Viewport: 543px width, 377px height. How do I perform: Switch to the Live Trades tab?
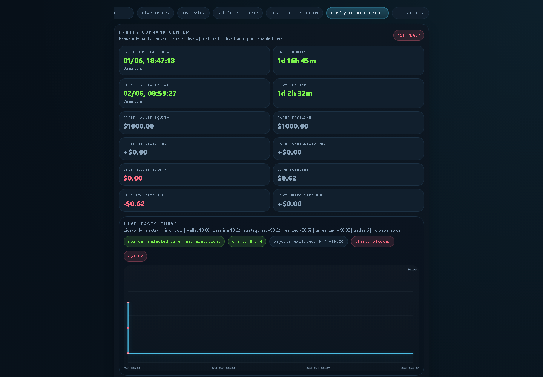pos(155,13)
